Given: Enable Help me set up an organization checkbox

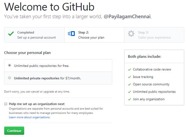Looking at the screenshot, I should coord(6,104).
